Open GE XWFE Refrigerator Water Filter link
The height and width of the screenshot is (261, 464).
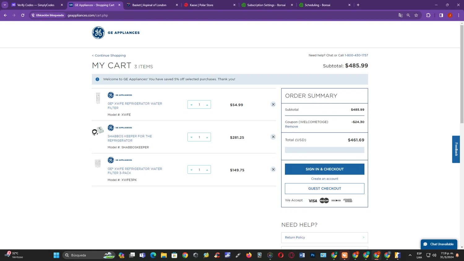pos(135,106)
